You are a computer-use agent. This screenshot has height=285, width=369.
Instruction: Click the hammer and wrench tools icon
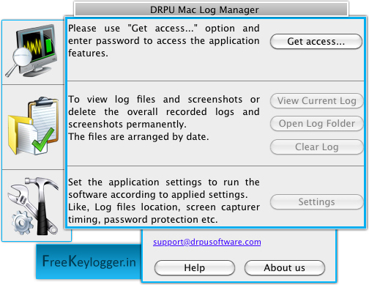pos(34,206)
